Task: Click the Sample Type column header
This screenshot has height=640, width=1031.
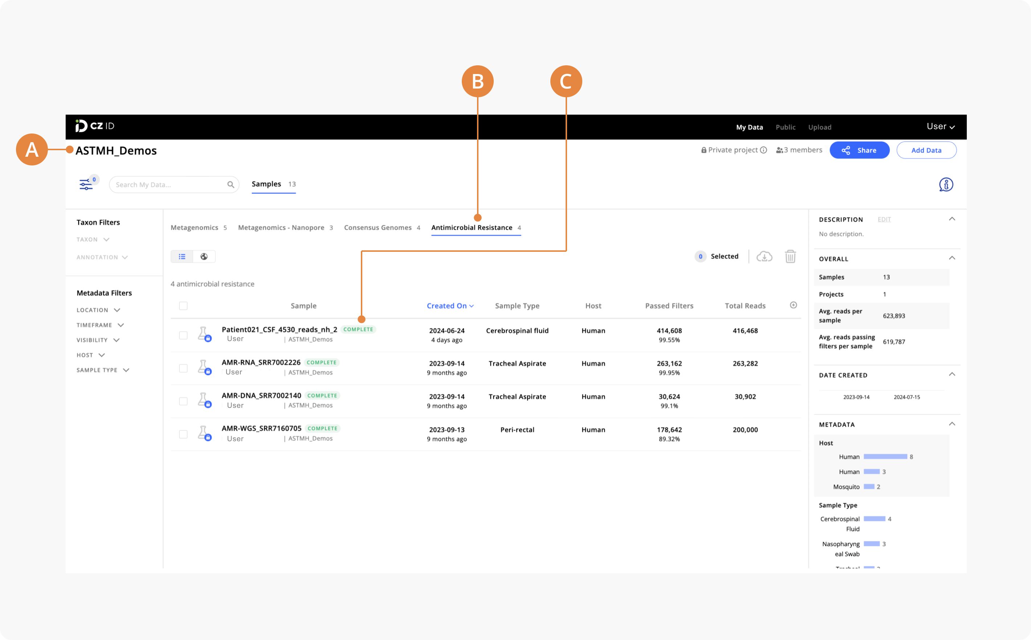Action: (x=517, y=305)
